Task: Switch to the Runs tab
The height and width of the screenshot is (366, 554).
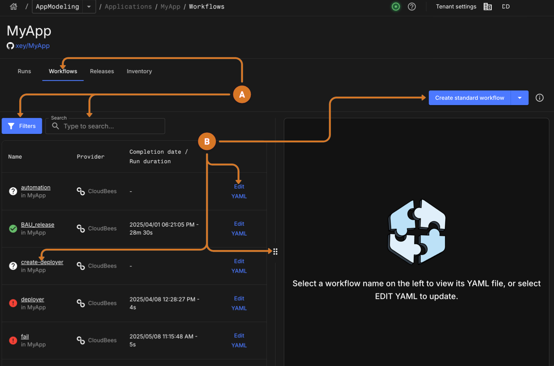Action: [x=24, y=71]
